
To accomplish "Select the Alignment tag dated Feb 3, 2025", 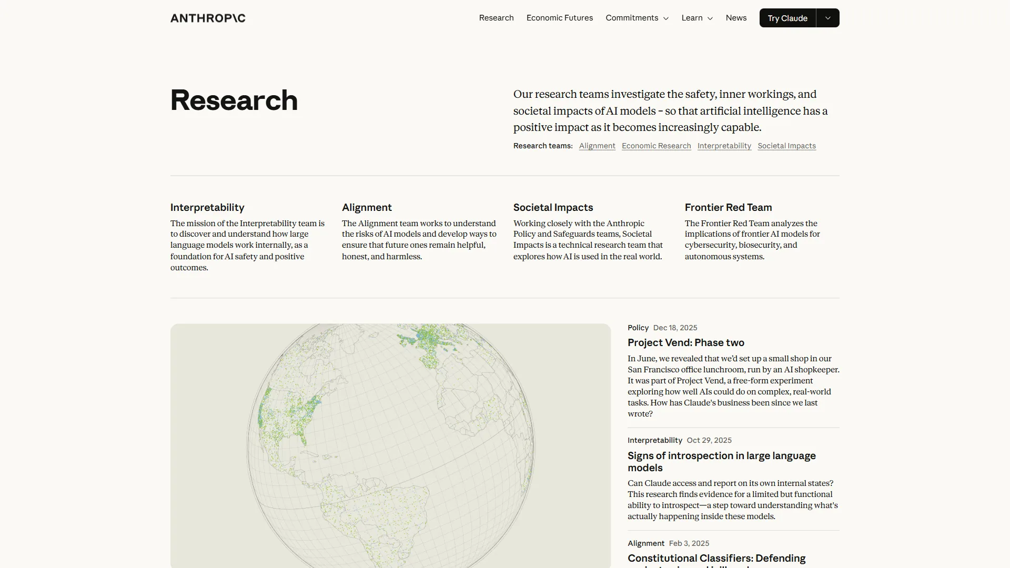I will (x=646, y=543).
